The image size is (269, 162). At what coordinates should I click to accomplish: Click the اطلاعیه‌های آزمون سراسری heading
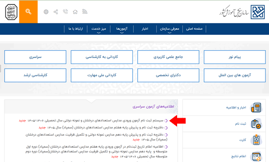click(x=153, y=107)
